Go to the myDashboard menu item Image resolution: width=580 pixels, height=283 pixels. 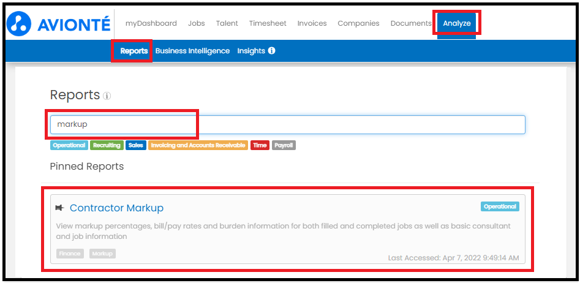coord(151,23)
